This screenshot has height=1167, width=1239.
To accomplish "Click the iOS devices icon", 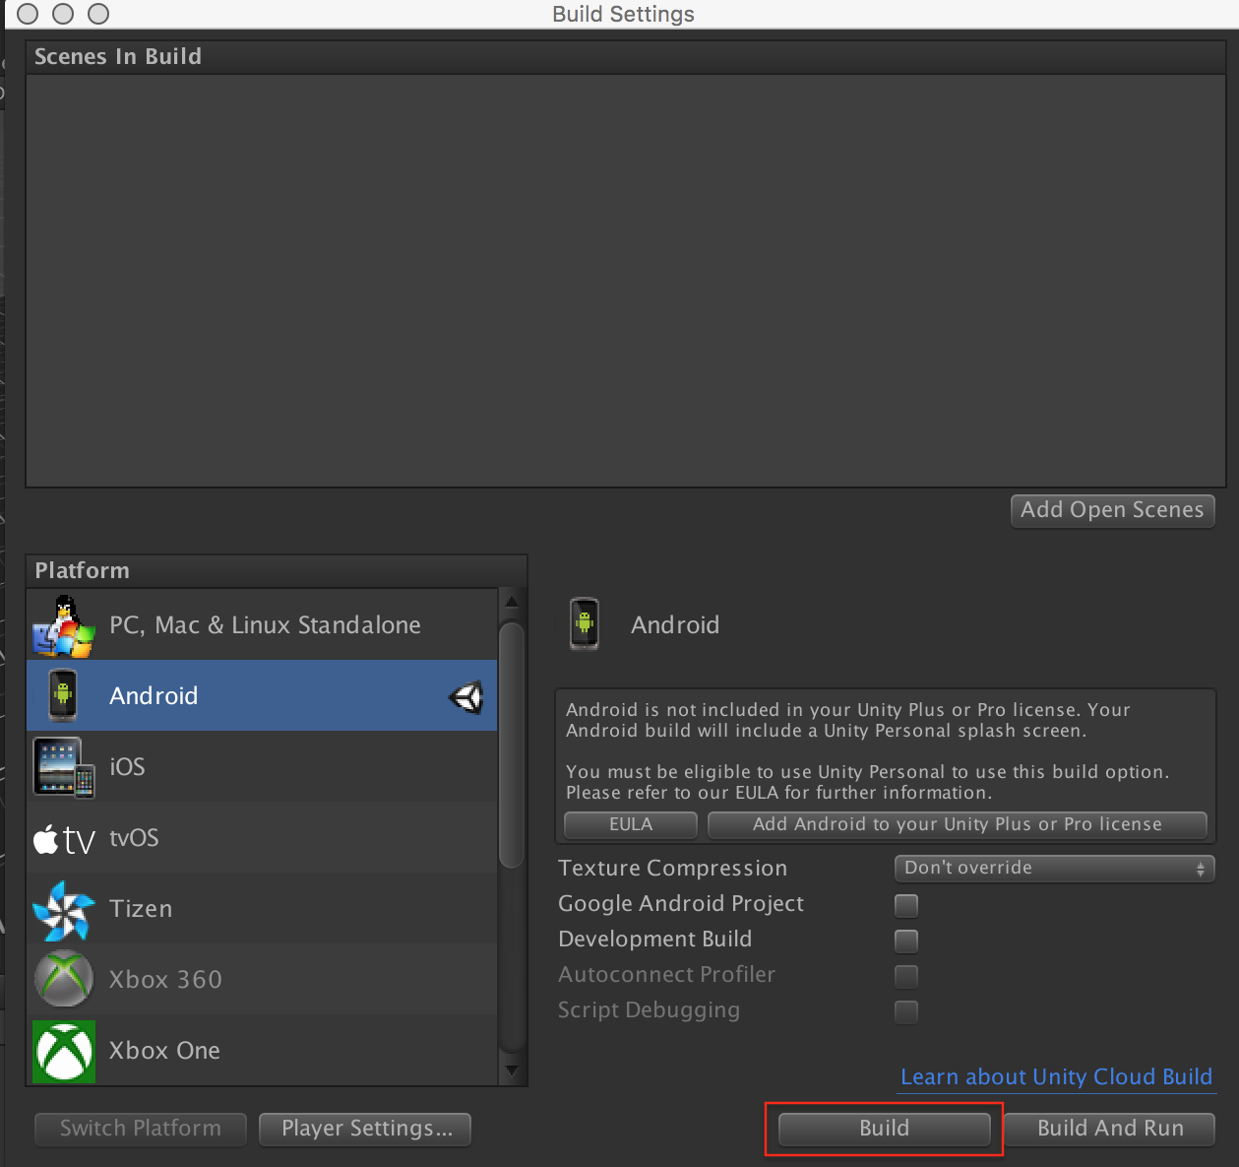I will point(64,767).
